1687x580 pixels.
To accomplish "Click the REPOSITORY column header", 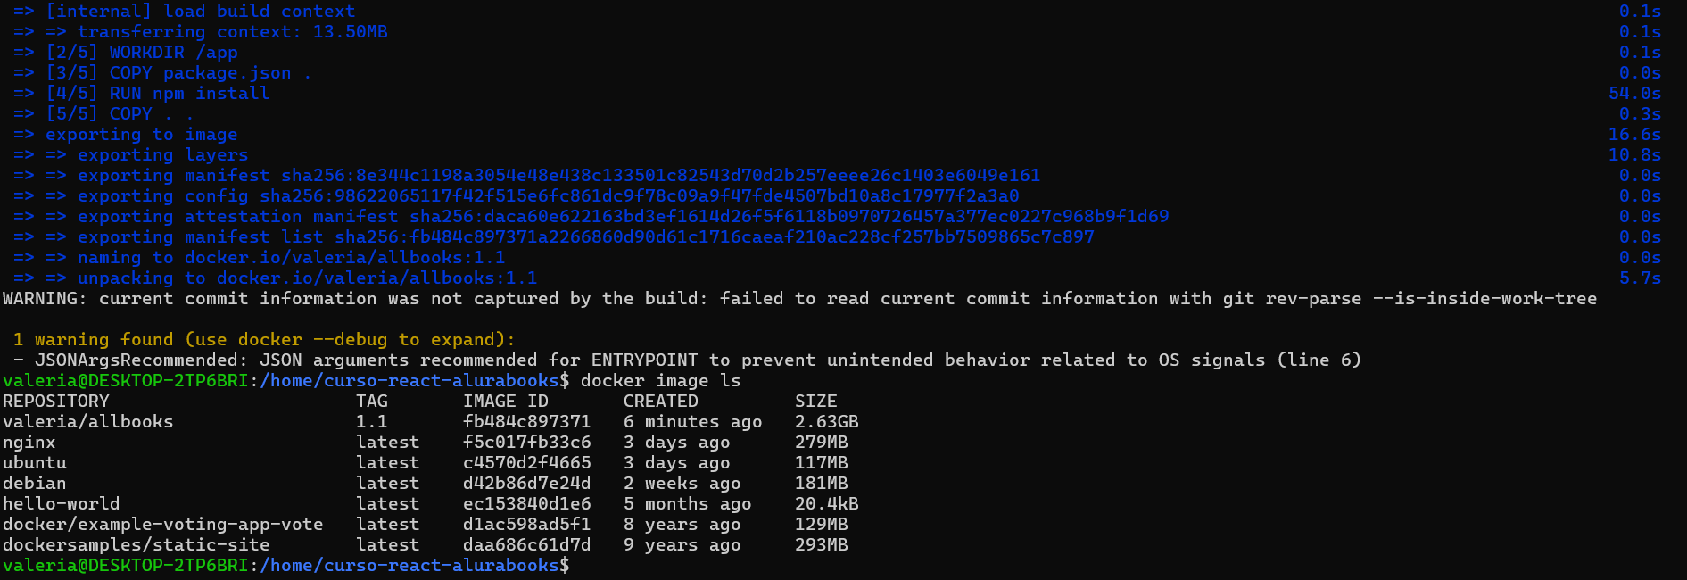I will click(x=56, y=402).
